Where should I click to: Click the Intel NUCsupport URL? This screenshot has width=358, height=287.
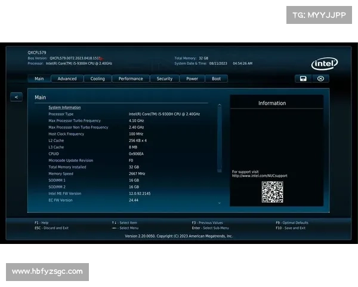[260, 176]
